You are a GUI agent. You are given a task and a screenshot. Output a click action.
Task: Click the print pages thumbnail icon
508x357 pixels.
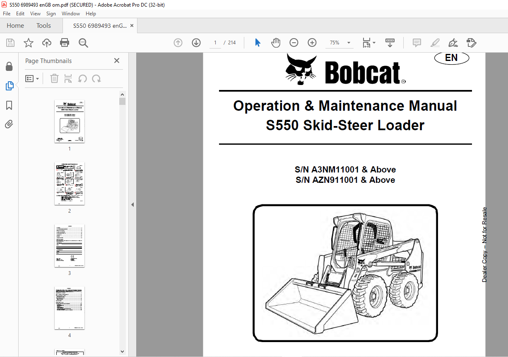[68, 78]
